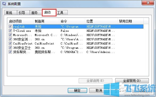This screenshot has height=97, width=156.
Task: Select the Microsoft... startup item name
Action: point(22,35)
